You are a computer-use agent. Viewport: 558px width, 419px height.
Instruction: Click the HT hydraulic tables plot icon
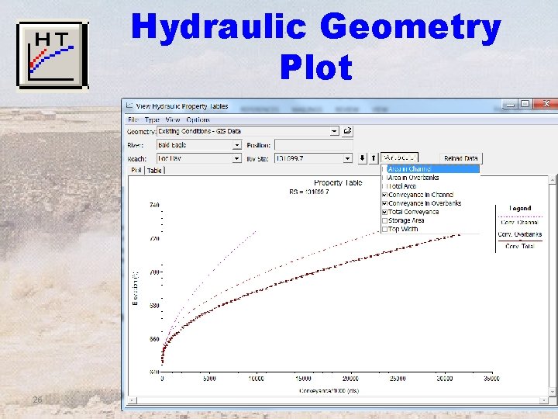pyautogui.click(x=53, y=54)
